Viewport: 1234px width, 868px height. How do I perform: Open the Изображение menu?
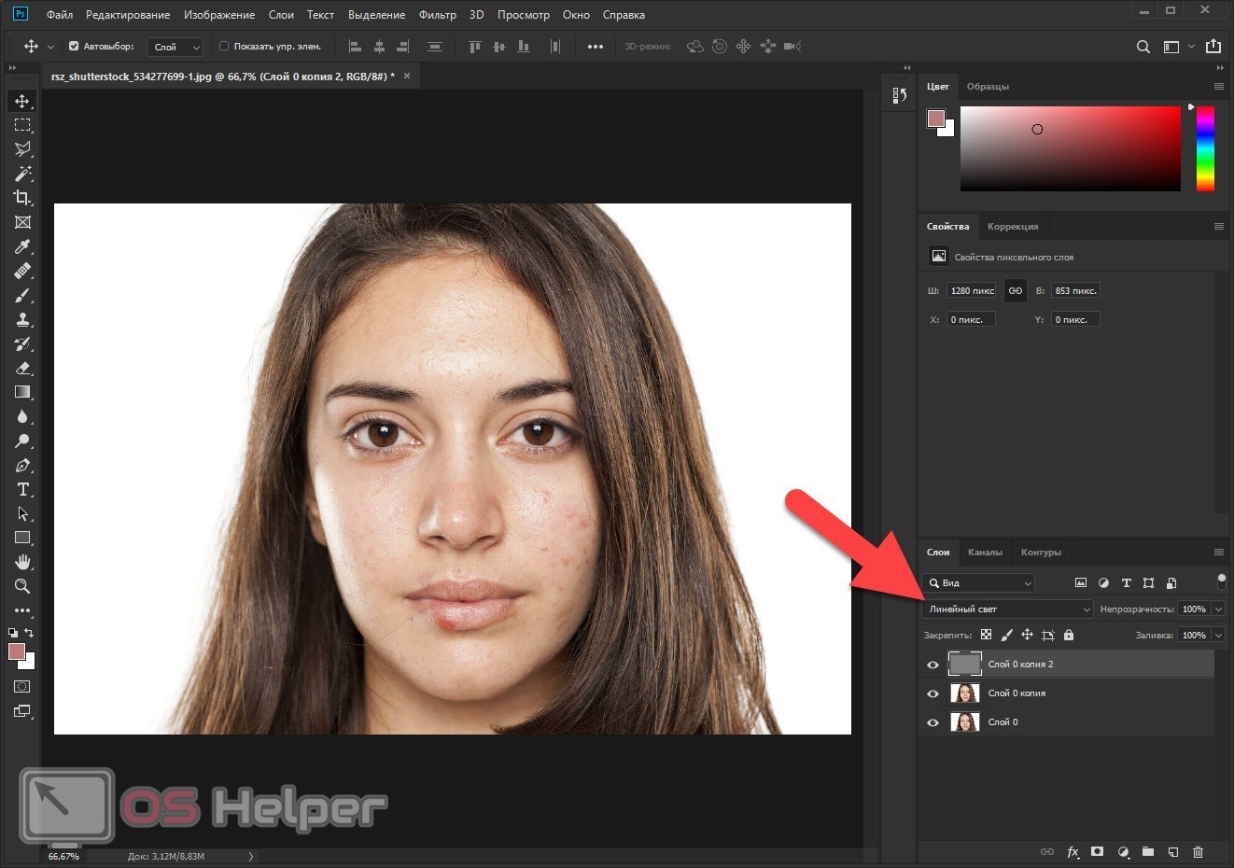point(219,15)
